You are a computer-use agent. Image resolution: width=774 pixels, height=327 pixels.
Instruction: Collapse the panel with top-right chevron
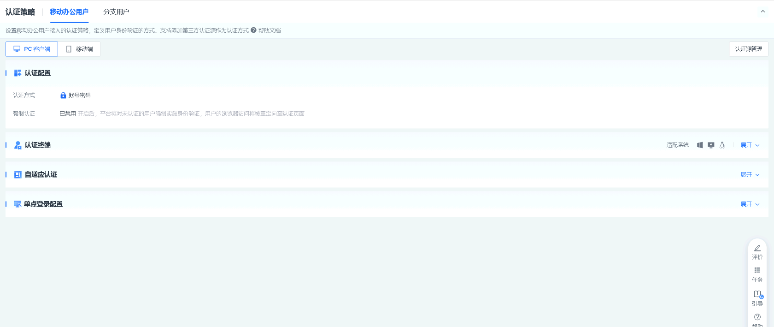[762, 12]
